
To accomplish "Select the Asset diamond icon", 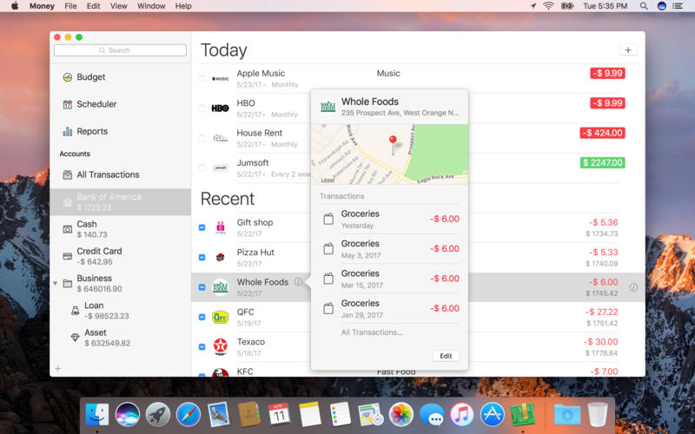I will point(76,338).
